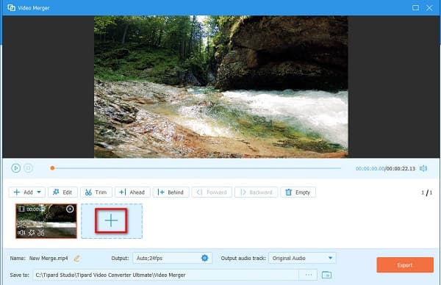This screenshot has height=285, width=441.
Task: Click scissors icon on clip thumbnail
Action: (41, 233)
